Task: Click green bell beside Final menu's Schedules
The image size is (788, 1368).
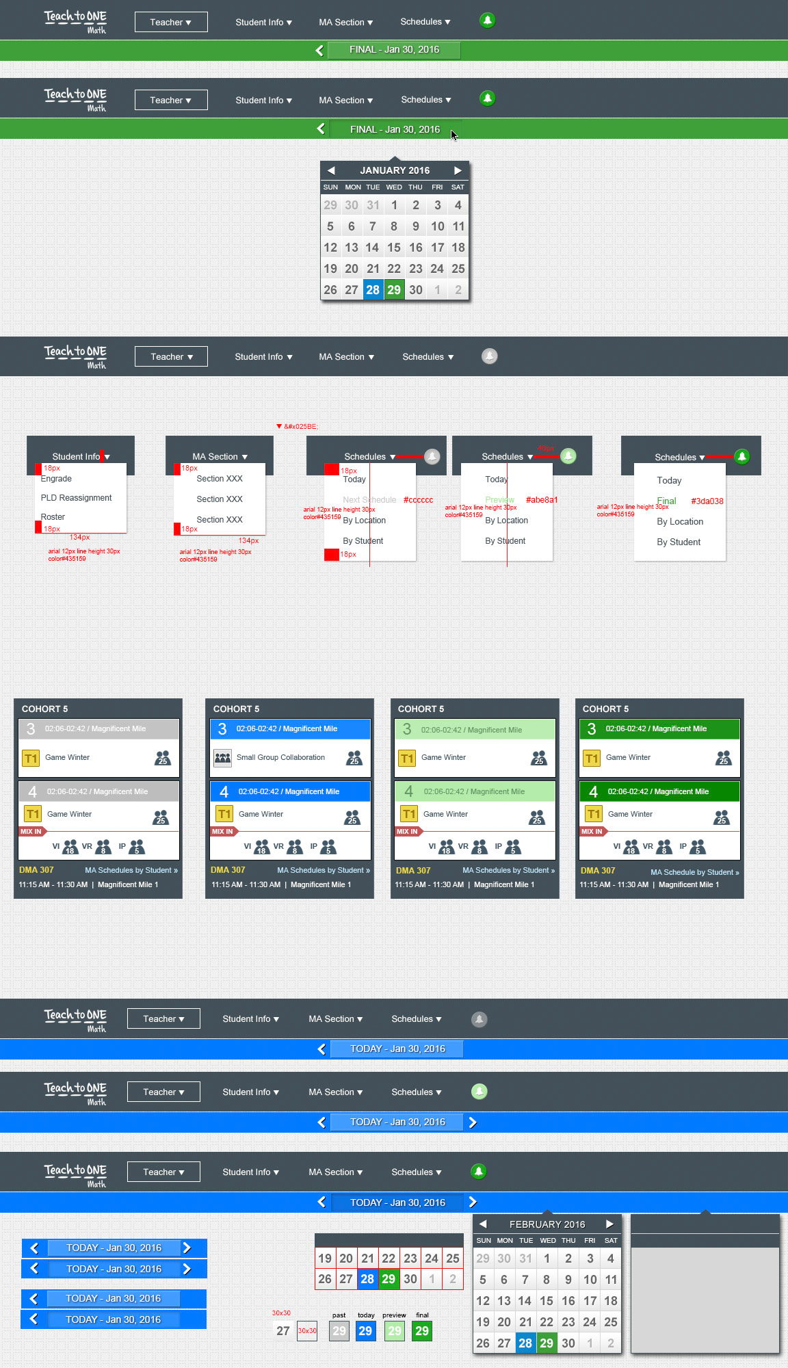Action: pyautogui.click(x=742, y=456)
